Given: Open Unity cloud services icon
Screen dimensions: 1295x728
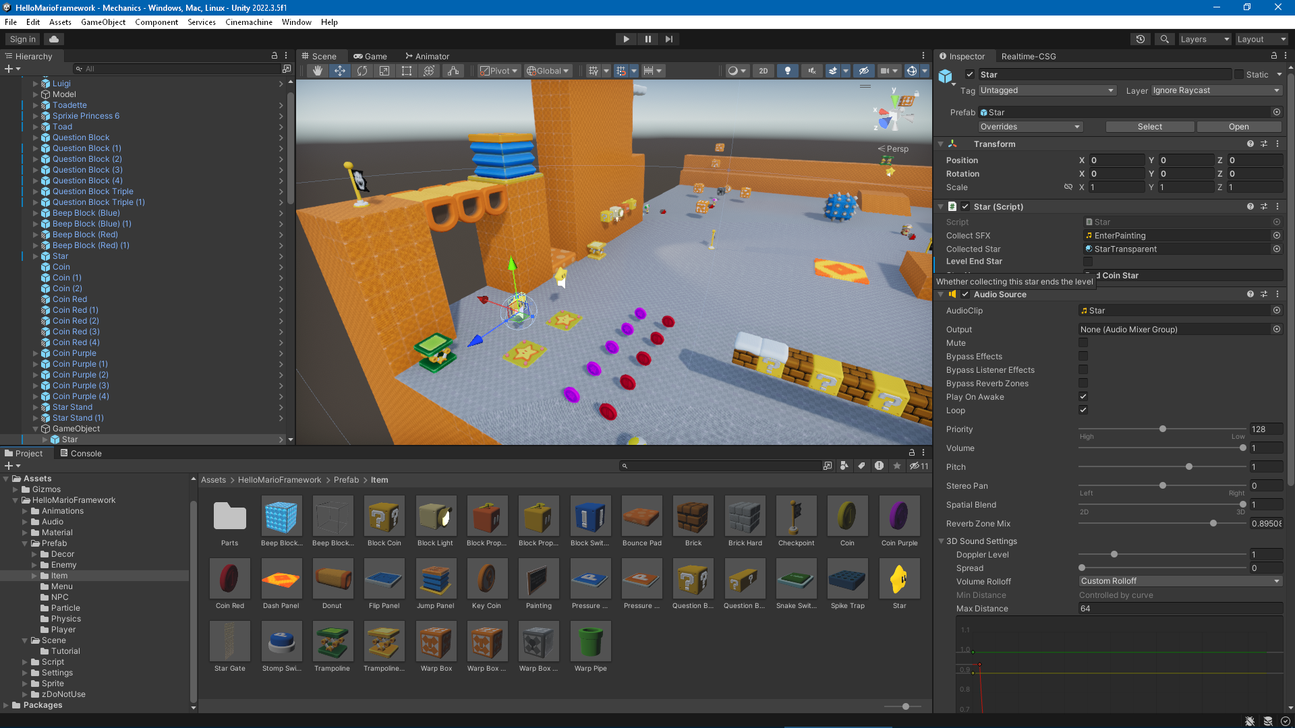Looking at the screenshot, I should click(x=54, y=39).
